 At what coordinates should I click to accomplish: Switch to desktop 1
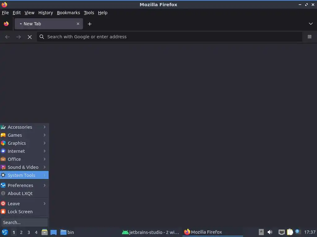[x=14, y=232]
